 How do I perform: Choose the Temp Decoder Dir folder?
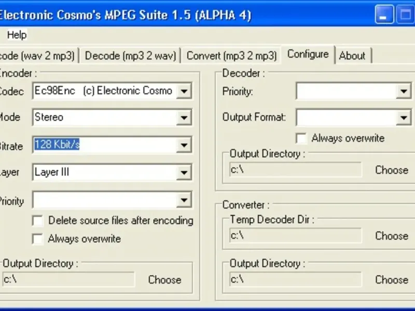[x=392, y=236]
